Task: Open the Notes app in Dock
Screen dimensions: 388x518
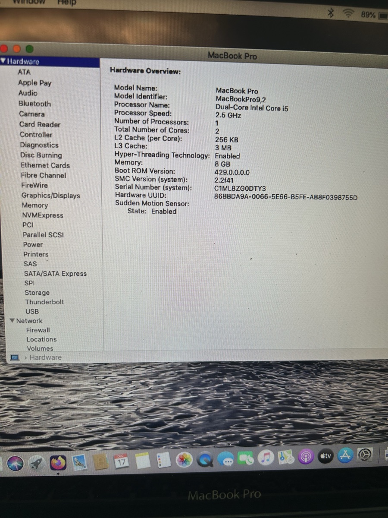Action: pos(143,461)
